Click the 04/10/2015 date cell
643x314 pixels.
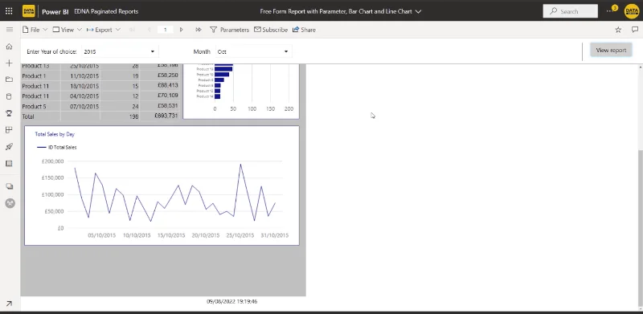80,96
